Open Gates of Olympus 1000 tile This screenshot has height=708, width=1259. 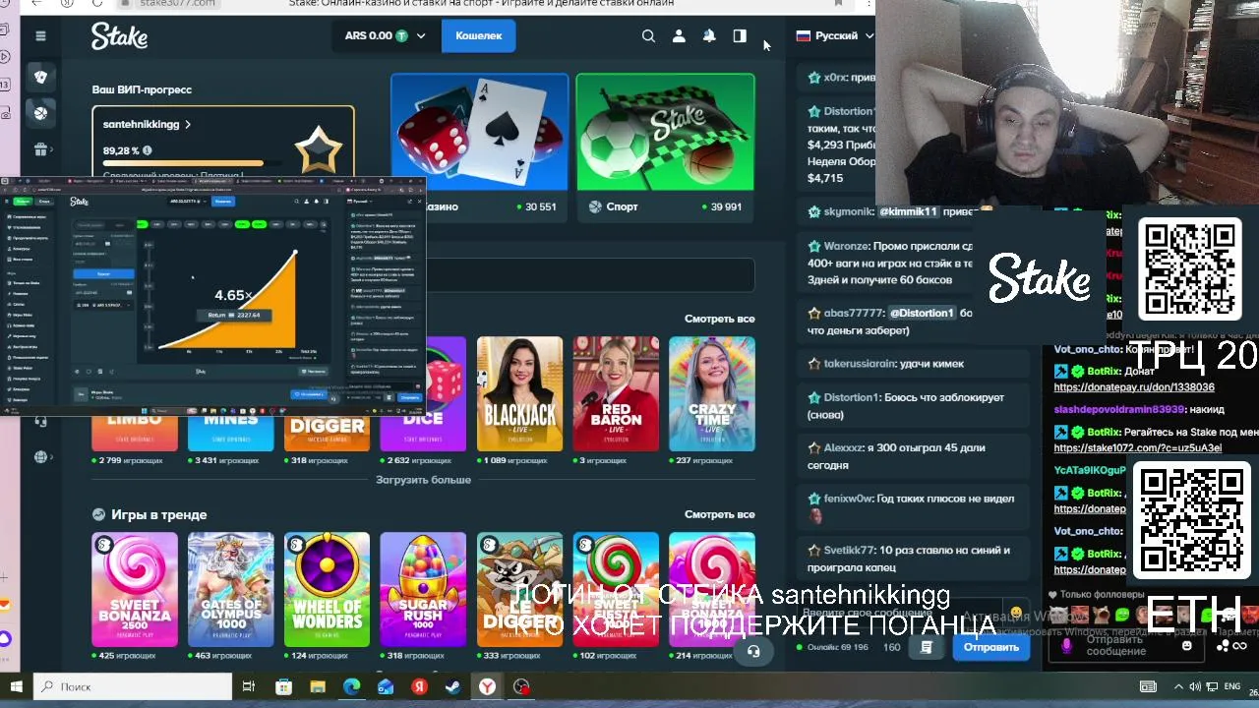(230, 590)
